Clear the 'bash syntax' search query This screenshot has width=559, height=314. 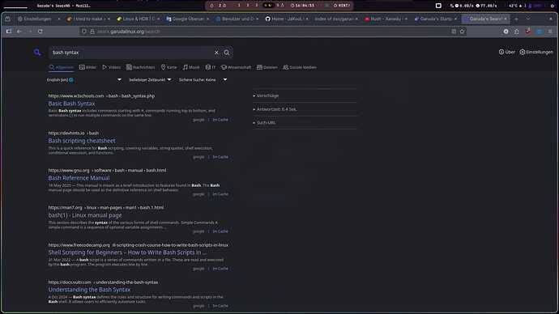tap(216, 53)
